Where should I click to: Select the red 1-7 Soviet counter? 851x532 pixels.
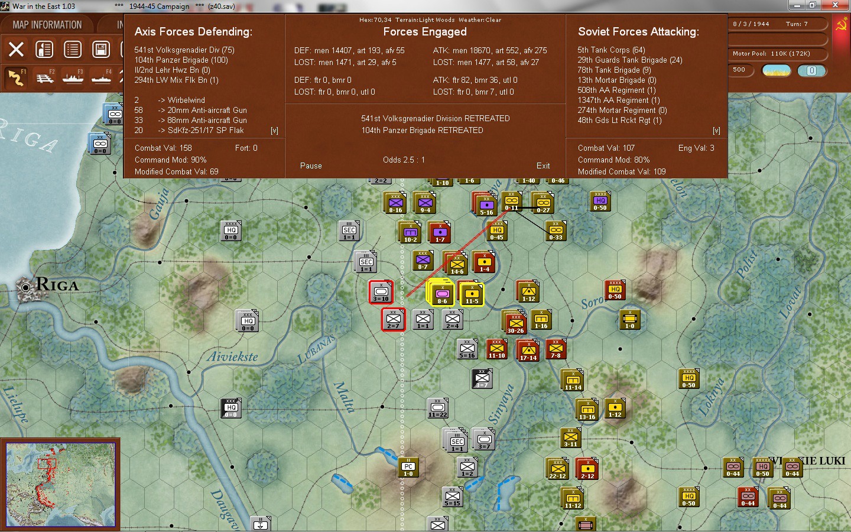tap(440, 232)
